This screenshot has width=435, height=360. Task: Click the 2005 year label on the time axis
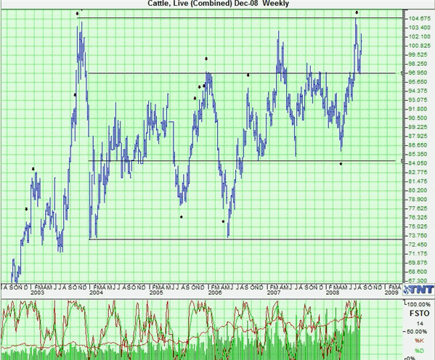point(156,292)
